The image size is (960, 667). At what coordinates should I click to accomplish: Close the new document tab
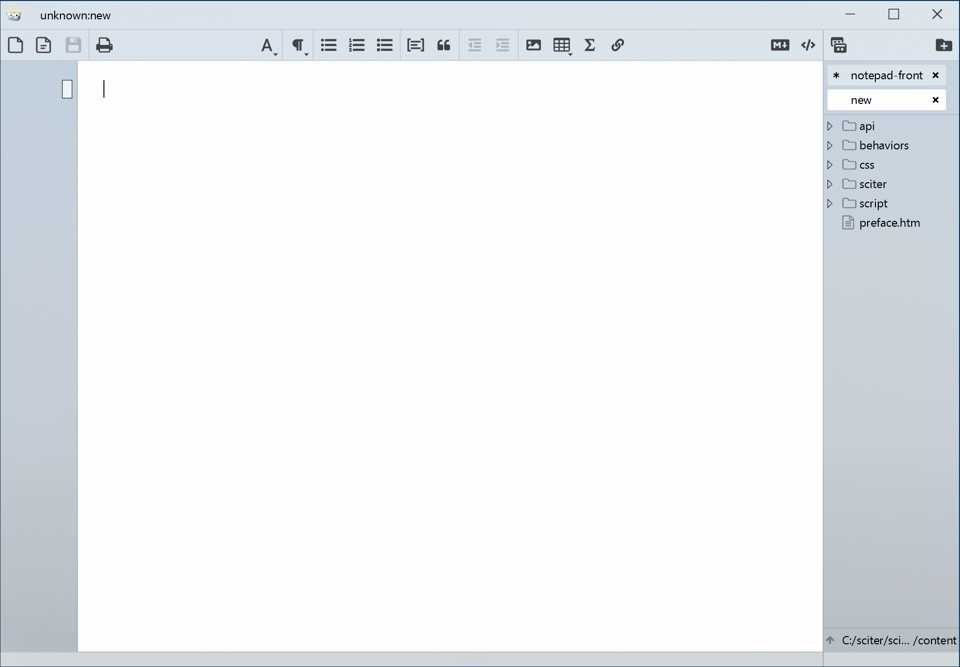click(935, 100)
